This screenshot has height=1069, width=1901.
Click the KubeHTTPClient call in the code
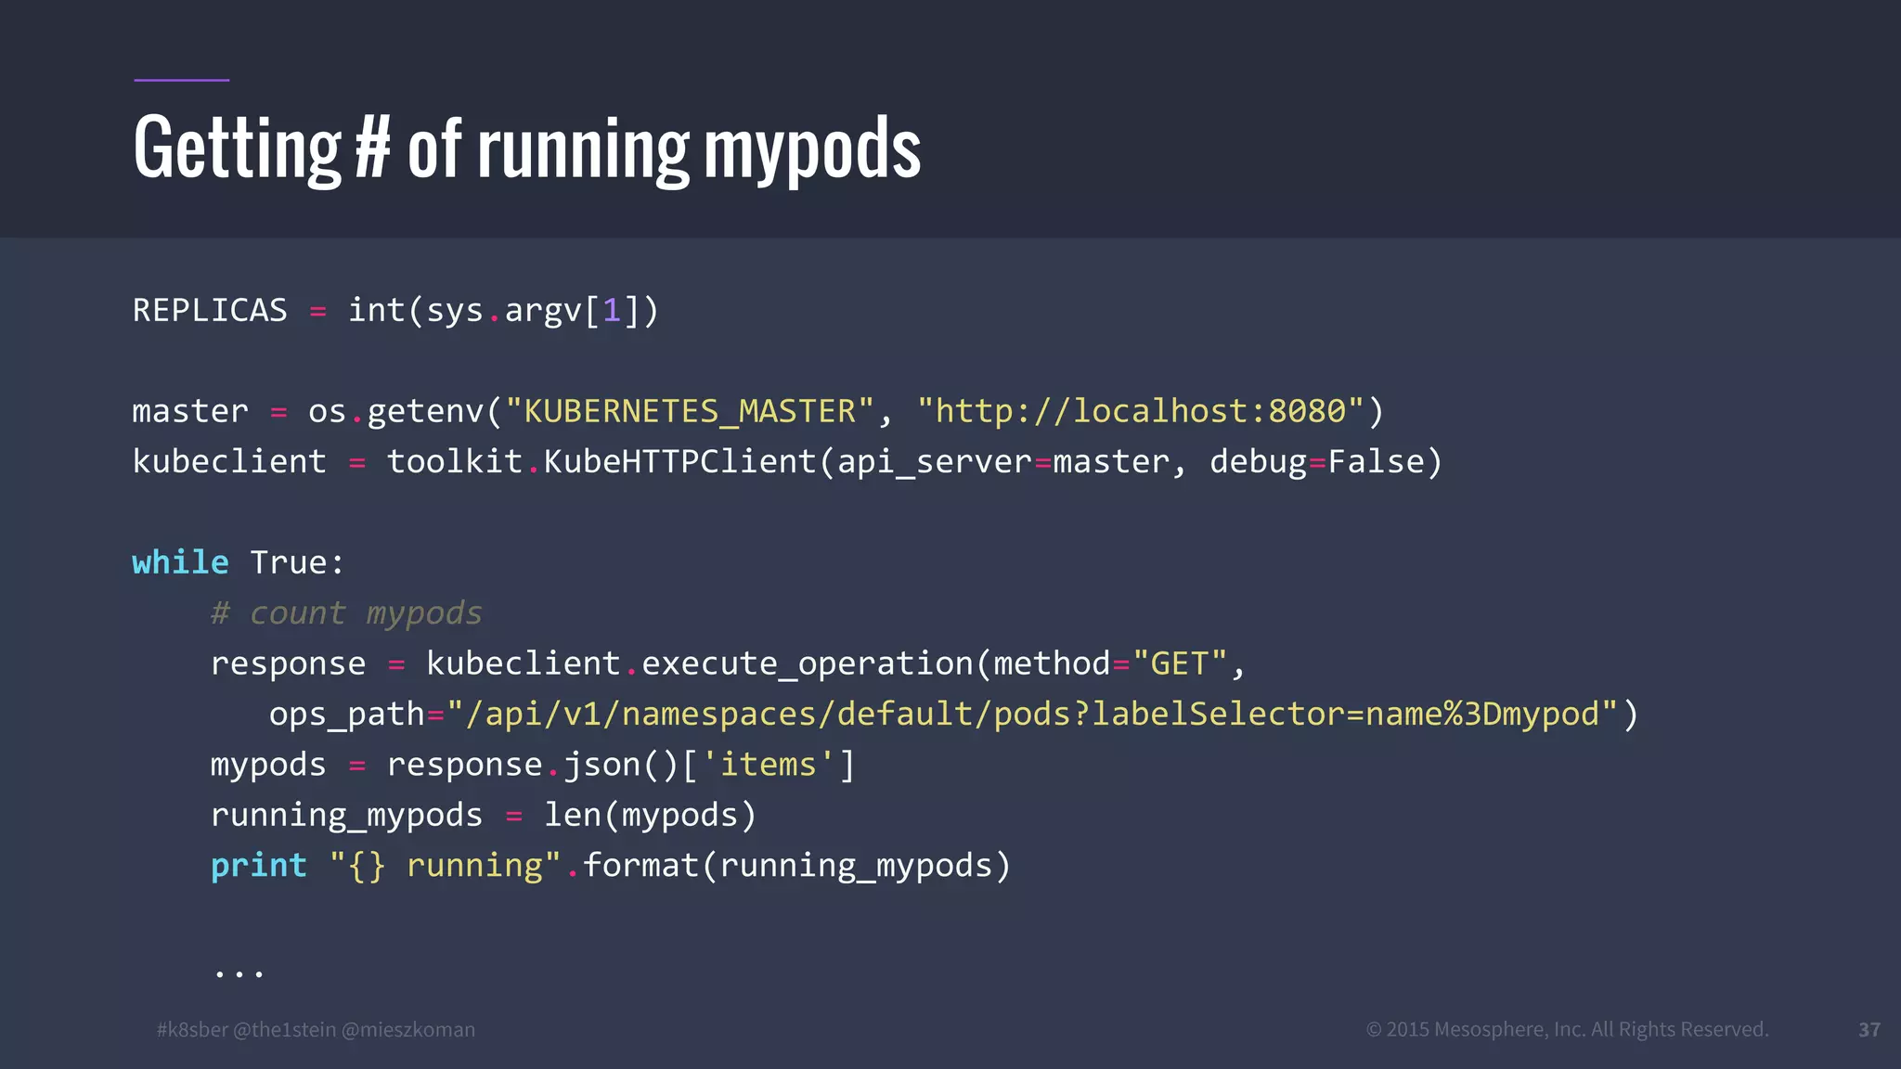point(679,461)
